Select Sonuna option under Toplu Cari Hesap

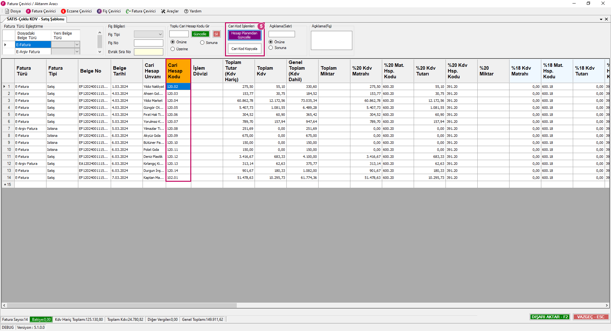pos(202,43)
